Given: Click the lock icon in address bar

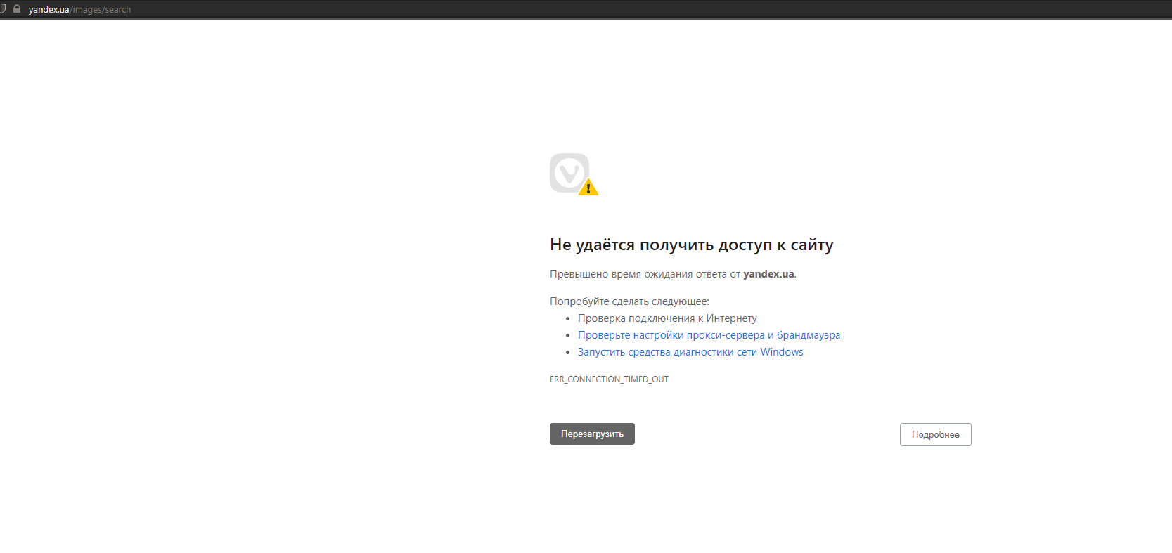Looking at the screenshot, I should [x=17, y=9].
